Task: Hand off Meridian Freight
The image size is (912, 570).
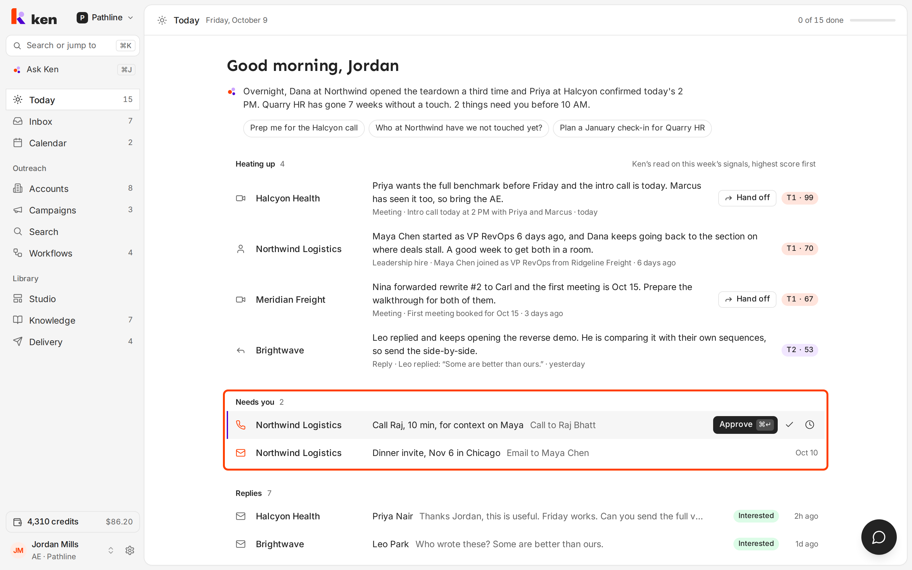Action: (x=747, y=299)
